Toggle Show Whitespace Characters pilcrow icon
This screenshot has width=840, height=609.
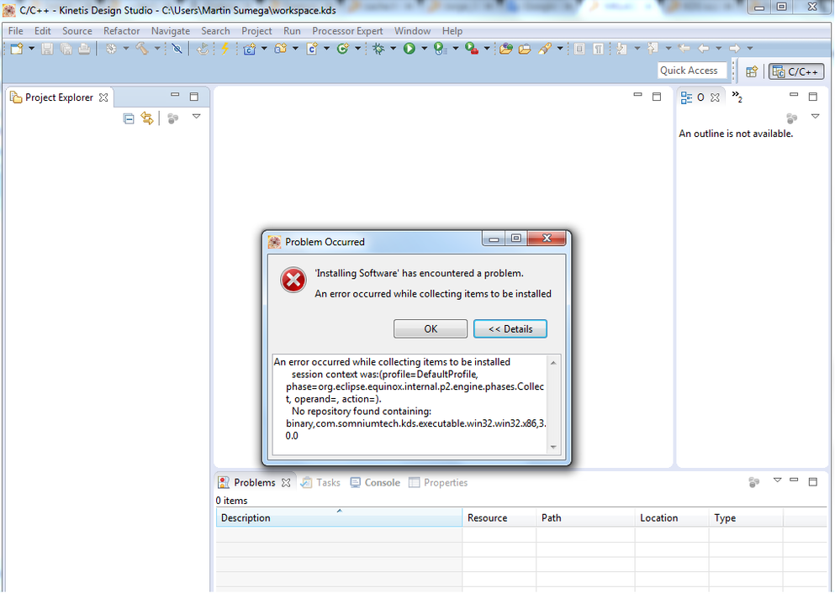[599, 49]
